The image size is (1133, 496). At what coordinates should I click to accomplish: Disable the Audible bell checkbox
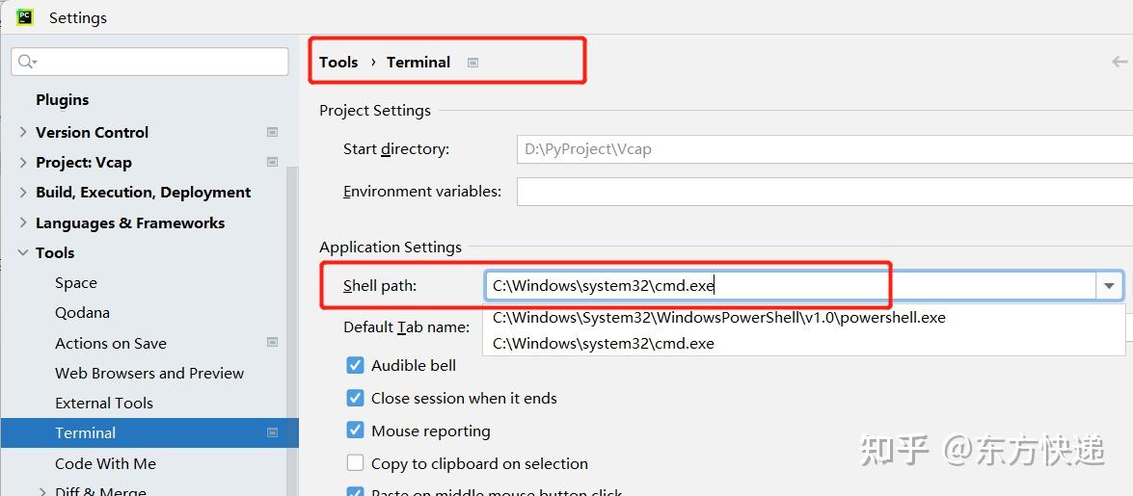(x=355, y=365)
